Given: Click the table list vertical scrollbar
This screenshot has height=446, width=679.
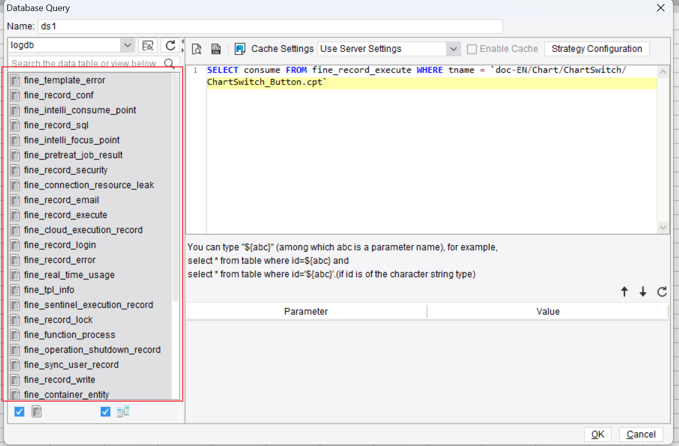Looking at the screenshot, I should pyautogui.click(x=175, y=187).
